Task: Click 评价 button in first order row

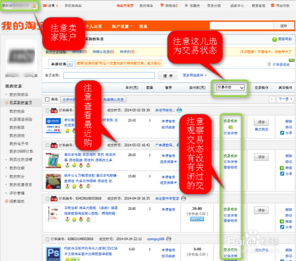Action: click(x=261, y=122)
